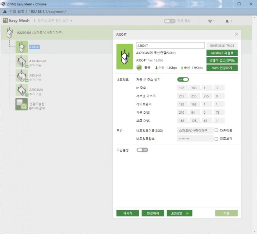Click the LED점멸 blink button

[x=180, y=213]
